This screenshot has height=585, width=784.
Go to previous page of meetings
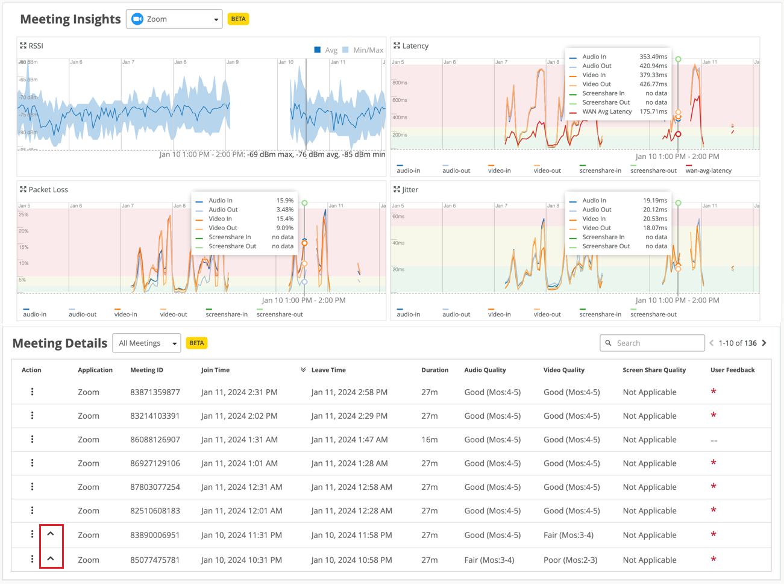[x=712, y=343]
